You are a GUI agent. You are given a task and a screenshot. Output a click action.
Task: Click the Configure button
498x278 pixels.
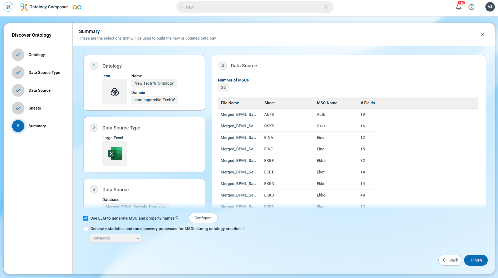[x=203, y=218]
